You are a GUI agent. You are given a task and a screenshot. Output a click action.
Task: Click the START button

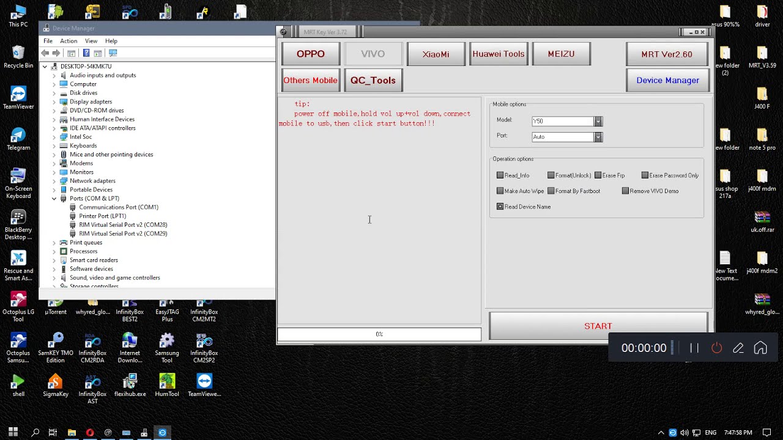598,326
